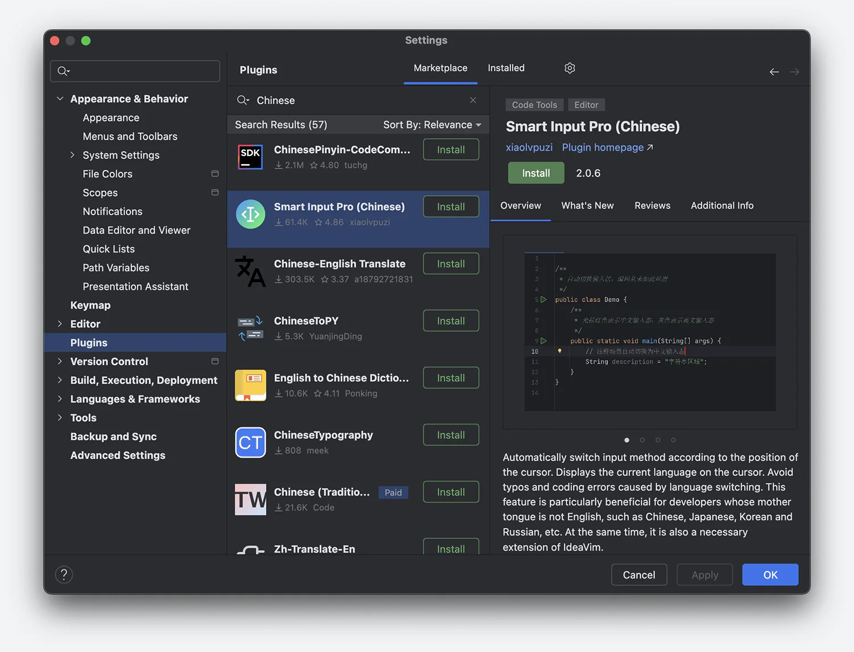The width and height of the screenshot is (854, 652).
Task: Click the Smart Input Pro plugin icon
Action: (251, 214)
